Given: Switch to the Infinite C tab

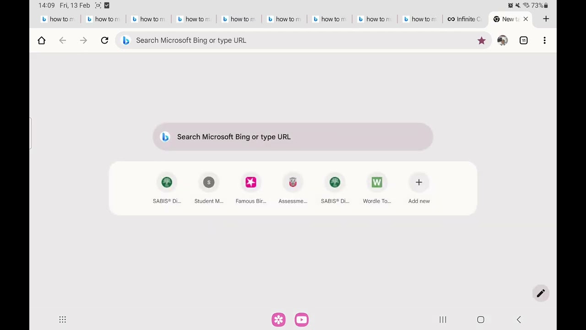Looking at the screenshot, I should click(464, 19).
